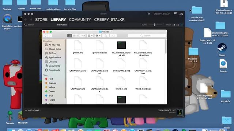This screenshot has width=234, height=131.
Task: Select the All_NPCs desktop folder
Action: click(226, 96)
